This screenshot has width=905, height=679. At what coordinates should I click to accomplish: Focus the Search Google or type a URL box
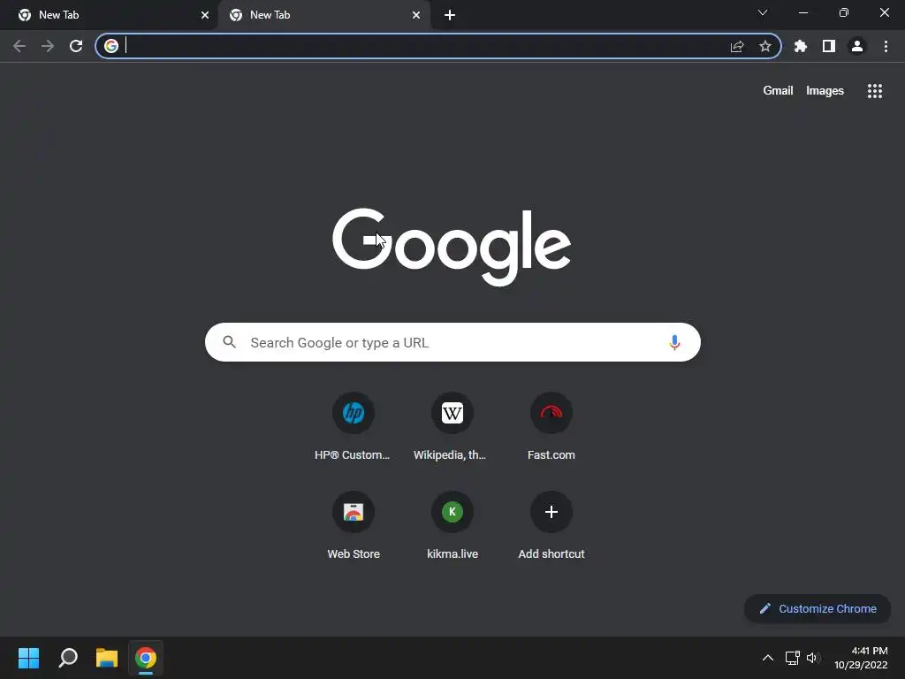[452, 342]
